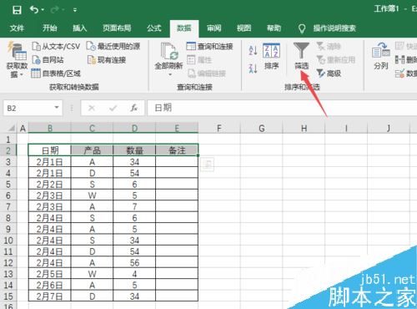Click the 清除 filter button
Viewport: 417px width, 309px height.
click(329, 46)
